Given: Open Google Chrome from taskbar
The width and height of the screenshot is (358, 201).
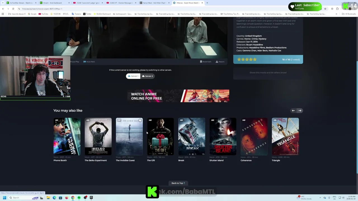Looking at the screenshot, I should pos(73,198).
